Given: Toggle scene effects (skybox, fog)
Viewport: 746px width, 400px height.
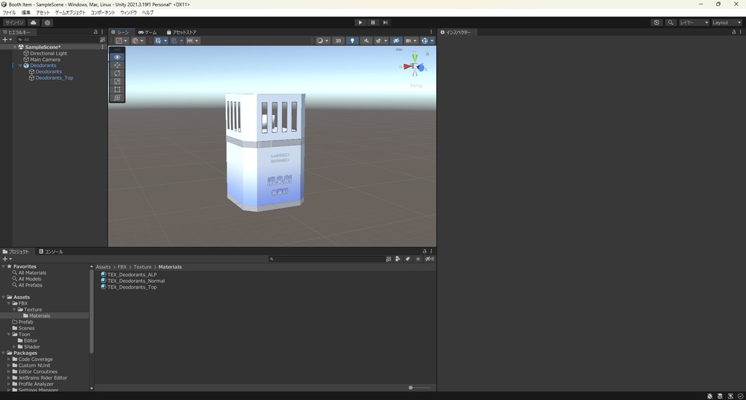Looking at the screenshot, I should coord(378,41).
